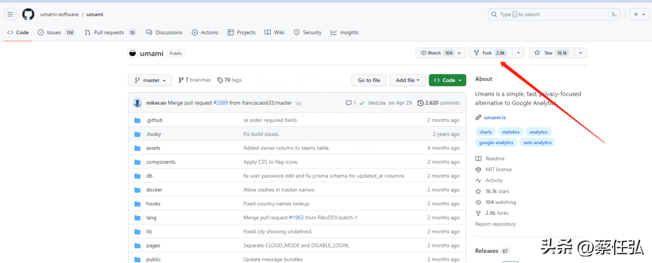652x263 pixels.
Task: Star the umami repository
Action: tap(551, 53)
